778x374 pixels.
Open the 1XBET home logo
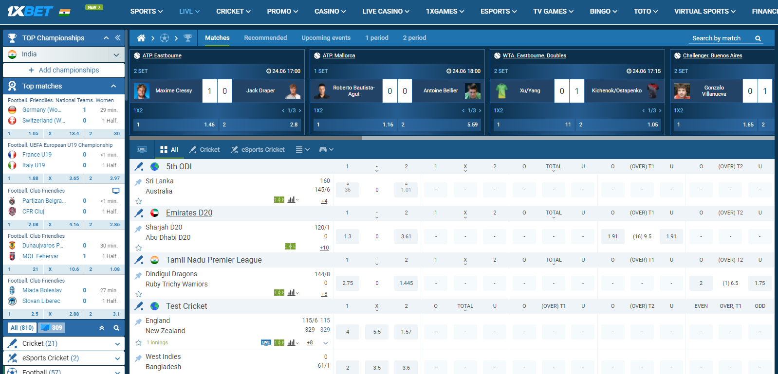tap(30, 11)
